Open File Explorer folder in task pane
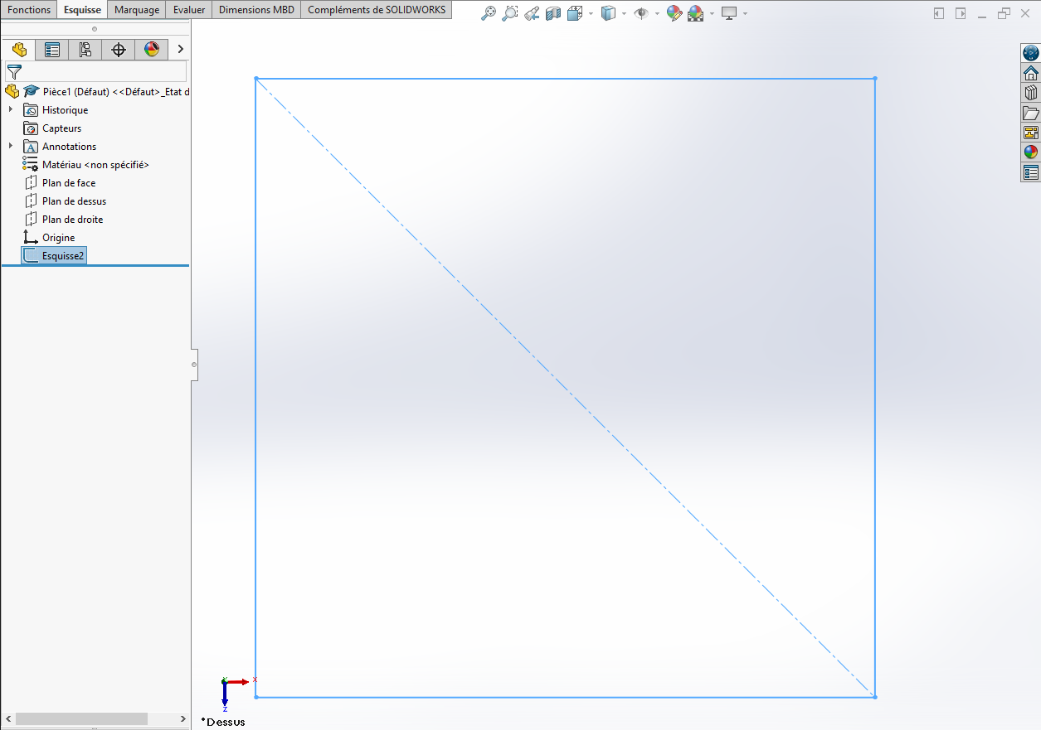Screen dimensions: 1041x730 coord(1031,113)
